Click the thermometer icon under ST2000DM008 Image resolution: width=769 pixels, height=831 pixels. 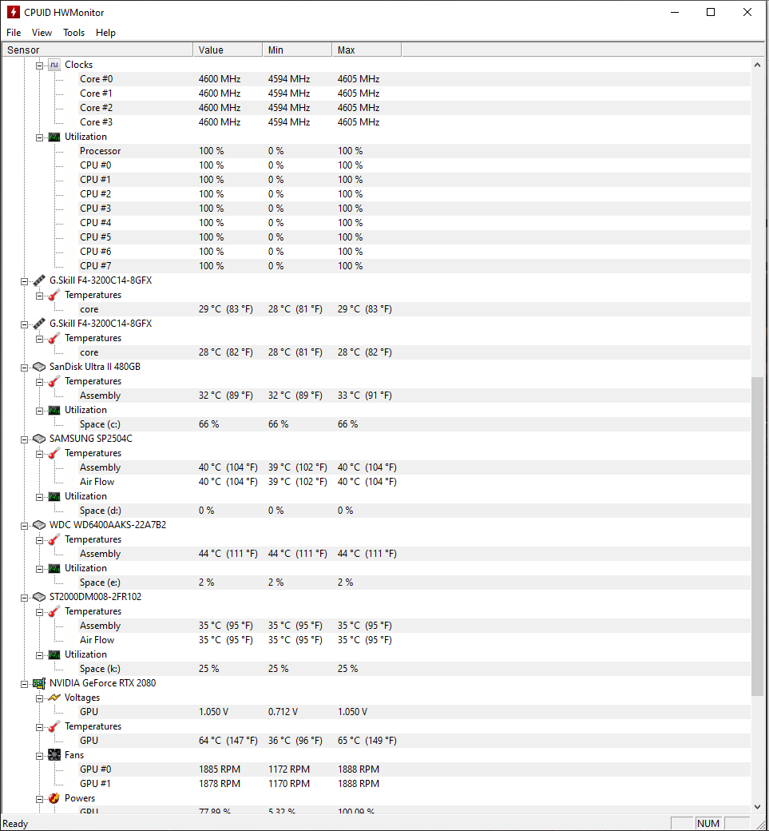pyautogui.click(x=54, y=611)
